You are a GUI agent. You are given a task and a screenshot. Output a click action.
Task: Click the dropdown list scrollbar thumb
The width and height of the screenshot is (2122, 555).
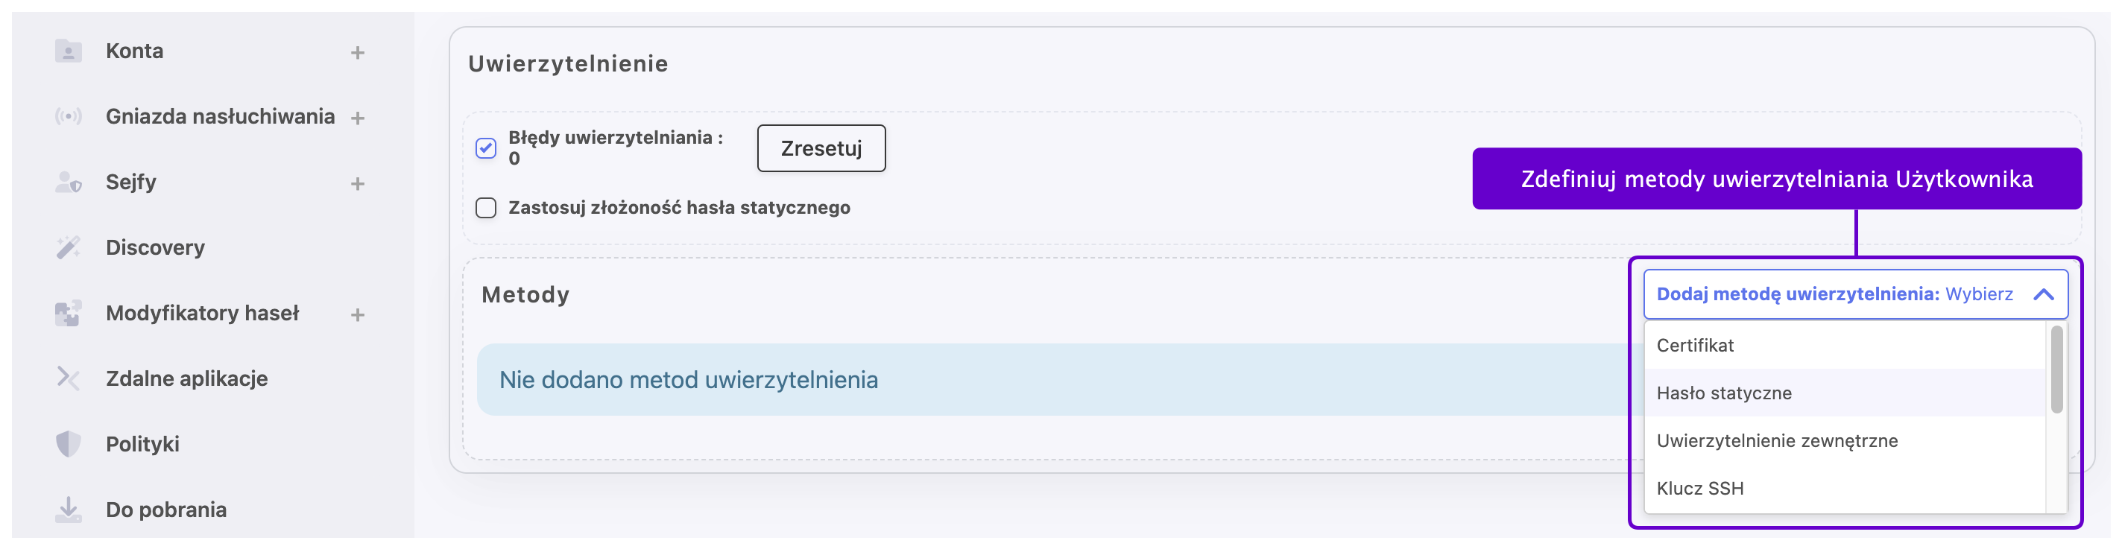pyautogui.click(x=2056, y=369)
